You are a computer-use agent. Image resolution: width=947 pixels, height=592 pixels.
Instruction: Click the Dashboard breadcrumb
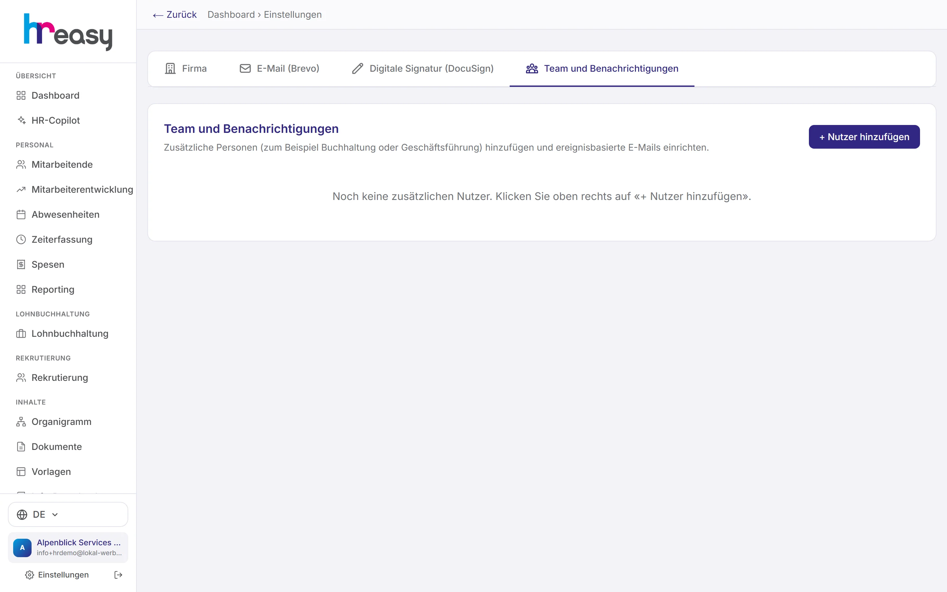point(231,15)
